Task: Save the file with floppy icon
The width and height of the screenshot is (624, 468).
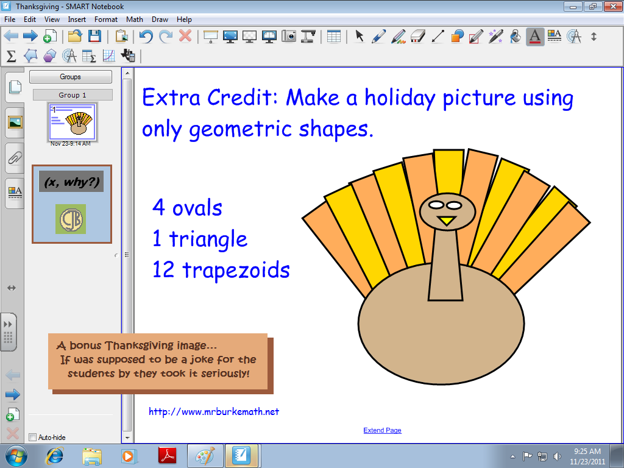Action: [94, 36]
